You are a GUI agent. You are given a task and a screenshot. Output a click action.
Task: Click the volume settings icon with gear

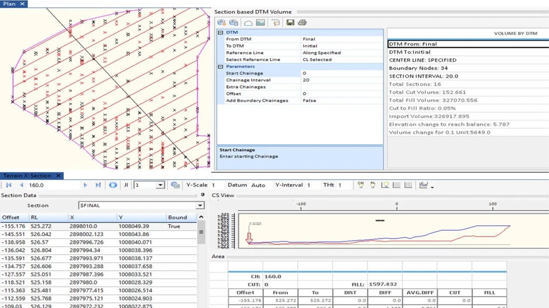pyautogui.click(x=222, y=23)
